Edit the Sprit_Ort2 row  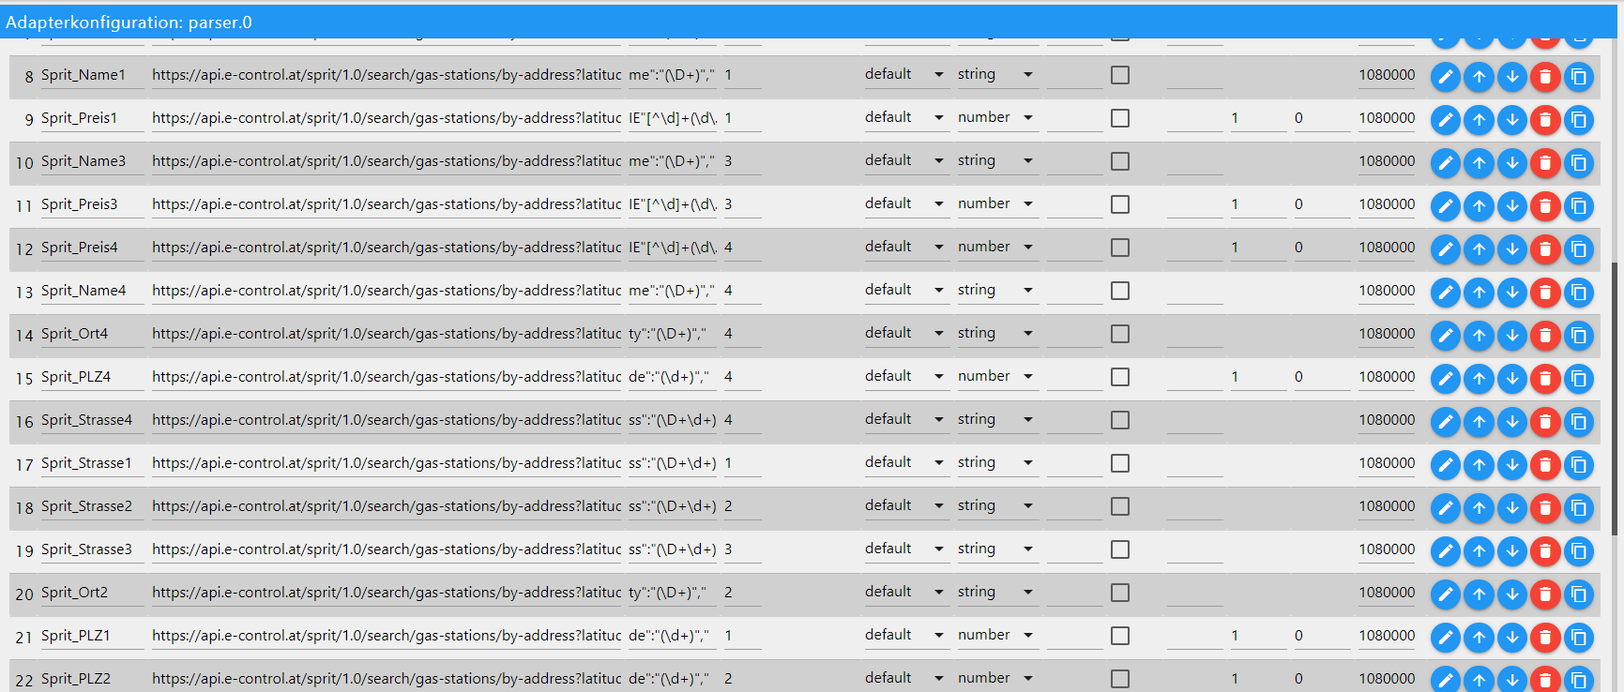coord(1446,594)
